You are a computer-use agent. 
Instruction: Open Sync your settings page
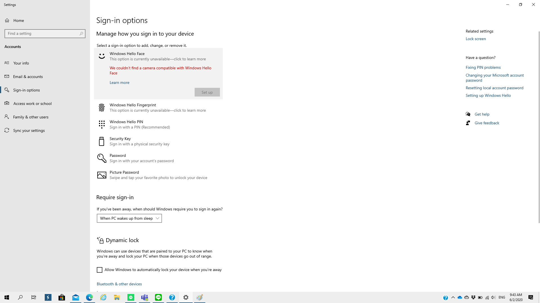coord(45,130)
